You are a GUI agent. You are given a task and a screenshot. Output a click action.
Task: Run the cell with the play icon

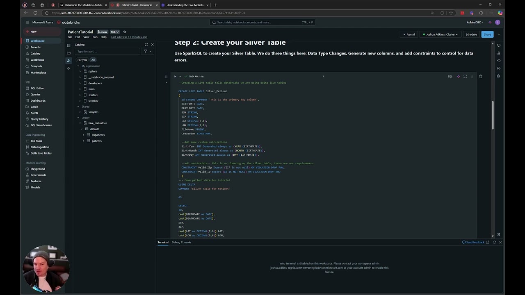pyautogui.click(x=175, y=76)
